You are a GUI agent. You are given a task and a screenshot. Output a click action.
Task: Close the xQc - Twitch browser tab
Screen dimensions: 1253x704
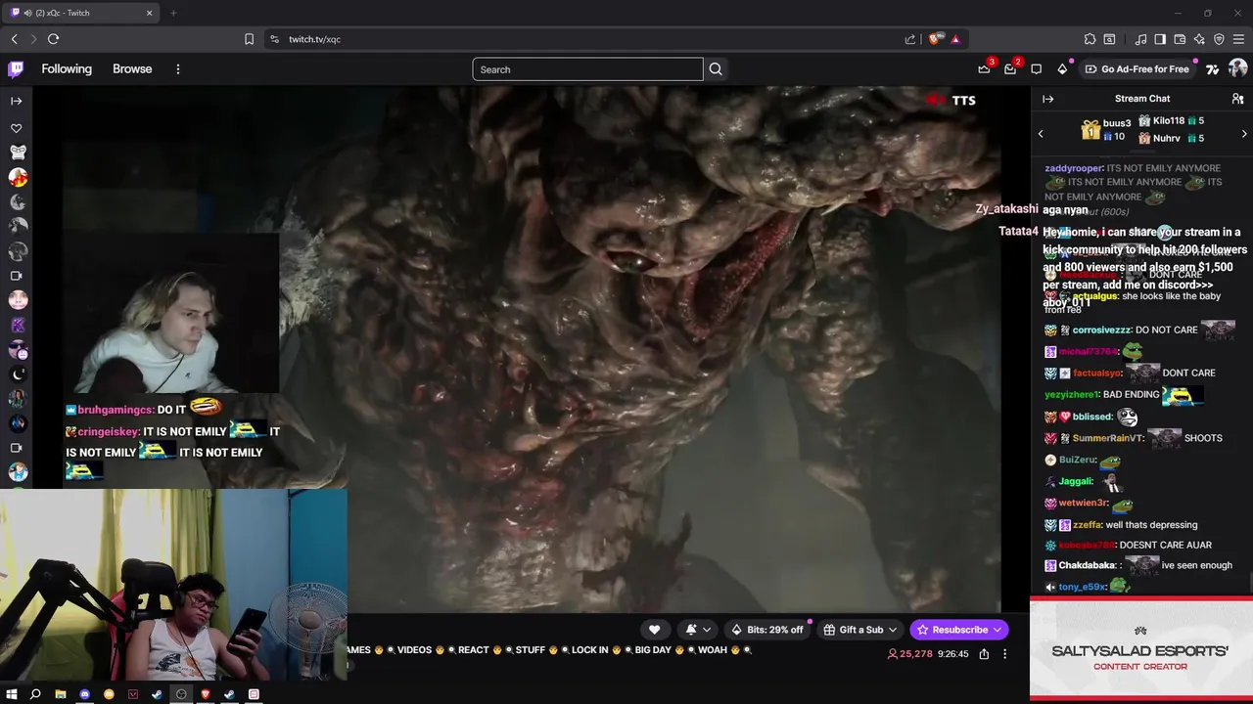pyautogui.click(x=149, y=13)
